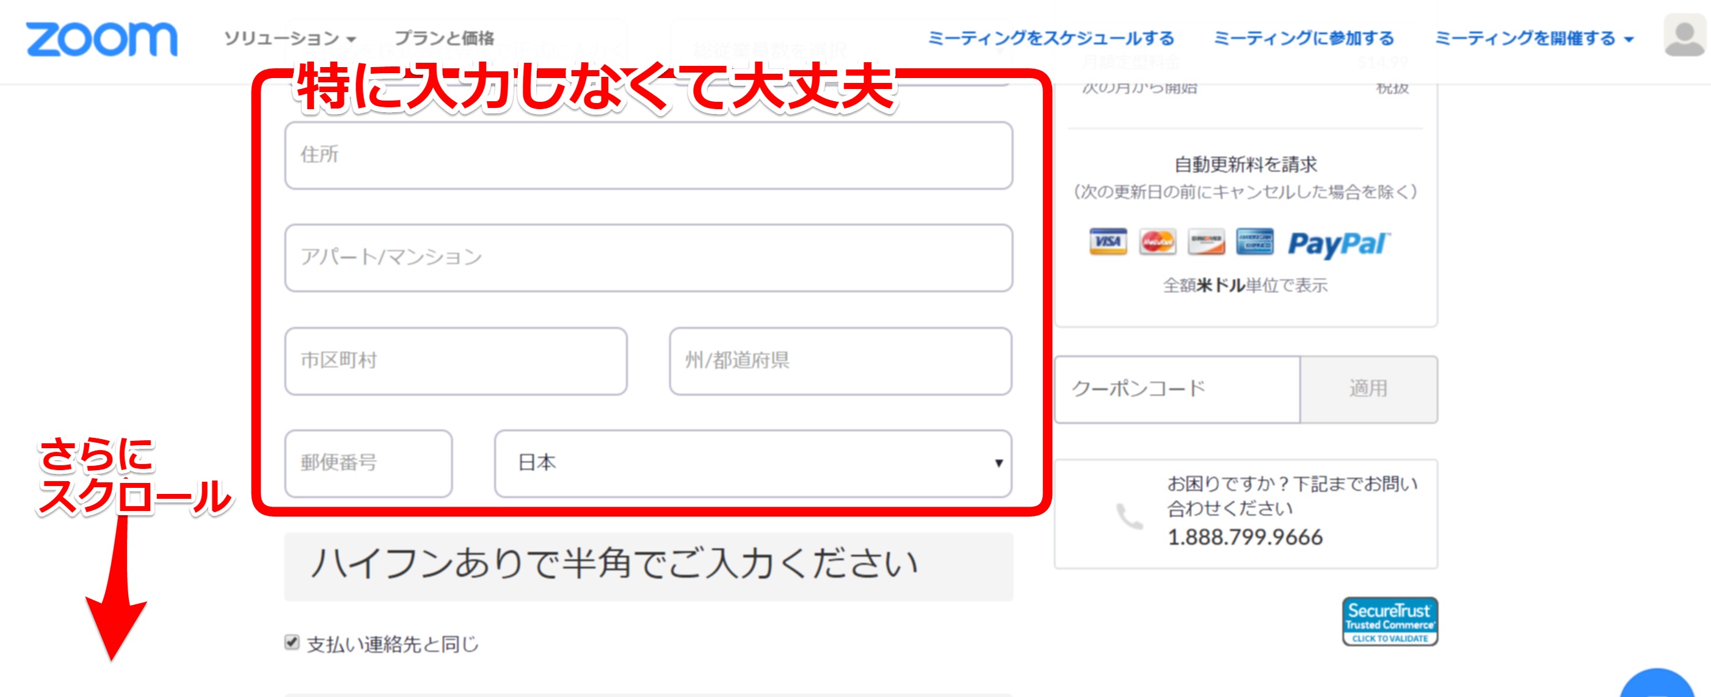Click ミーティングをスケジュールする link
Image resolution: width=1711 pixels, height=697 pixels.
point(1051,38)
